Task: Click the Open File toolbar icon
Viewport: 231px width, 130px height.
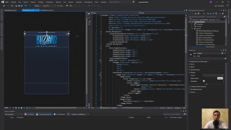Action: point(16,6)
